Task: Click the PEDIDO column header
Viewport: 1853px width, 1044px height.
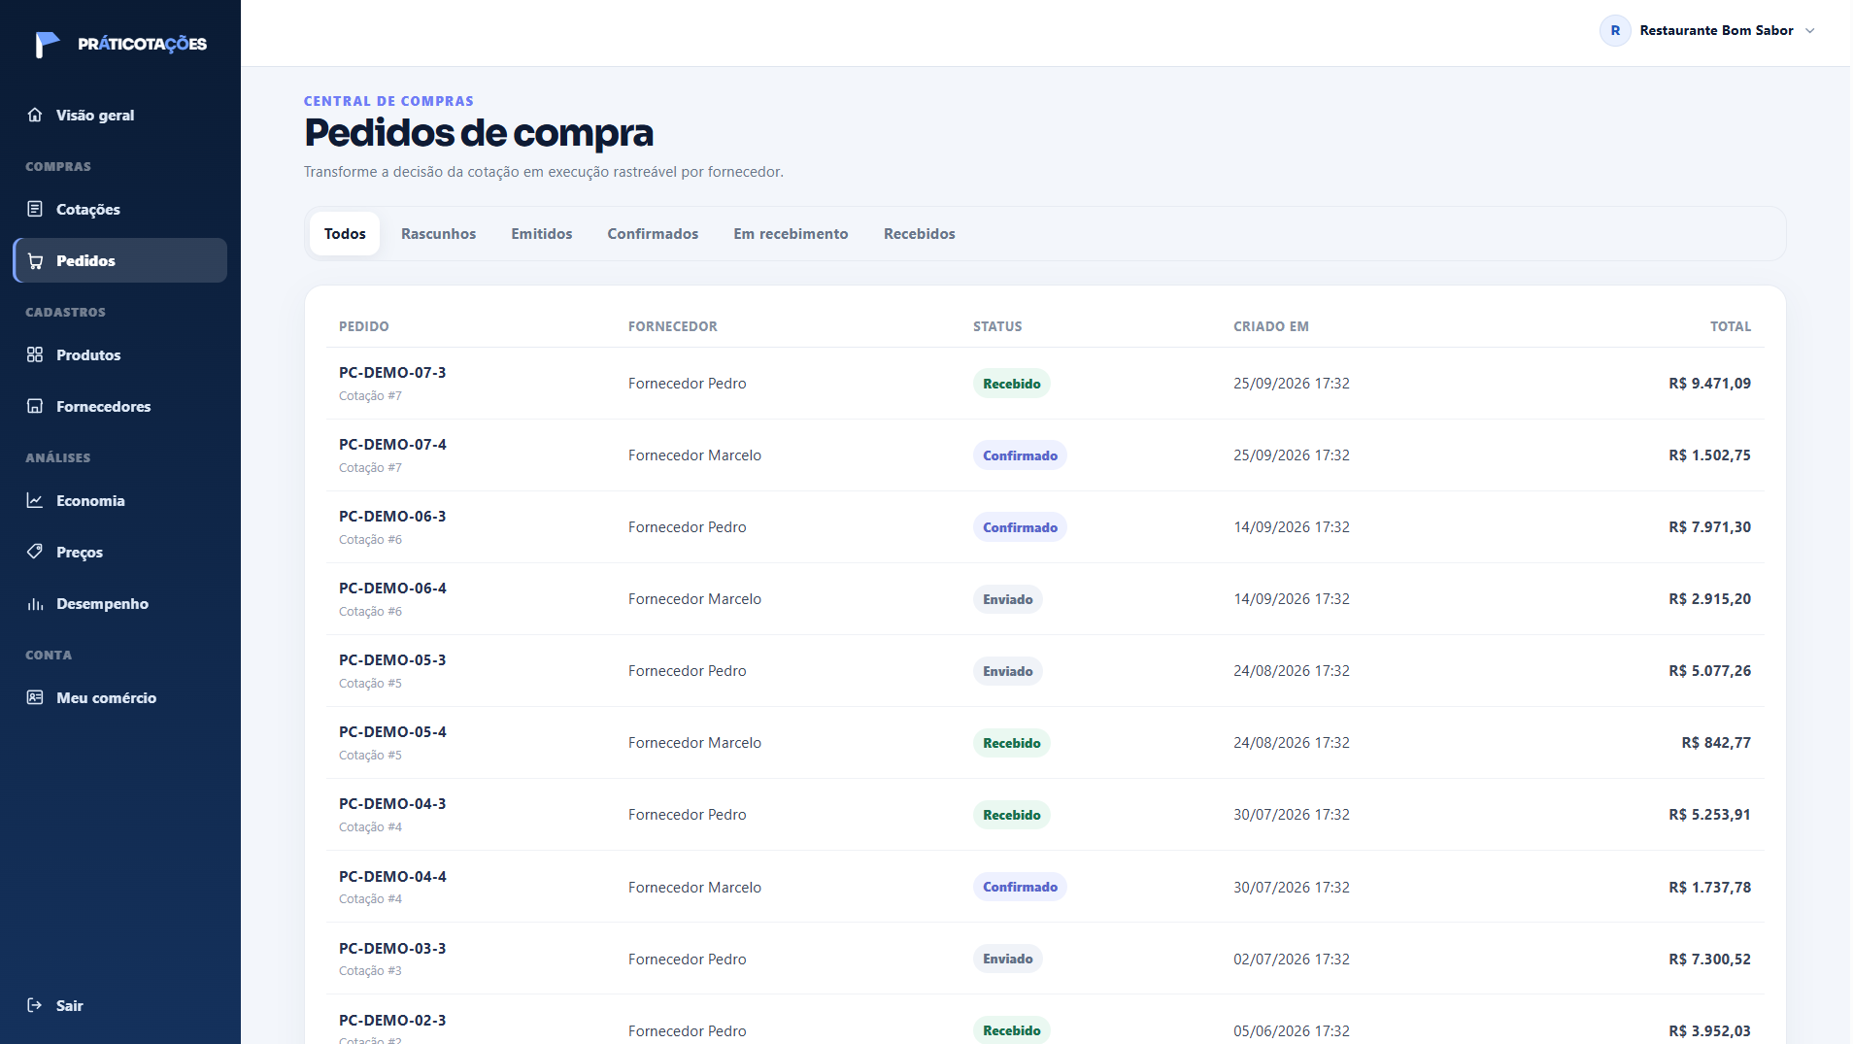Action: tap(364, 326)
